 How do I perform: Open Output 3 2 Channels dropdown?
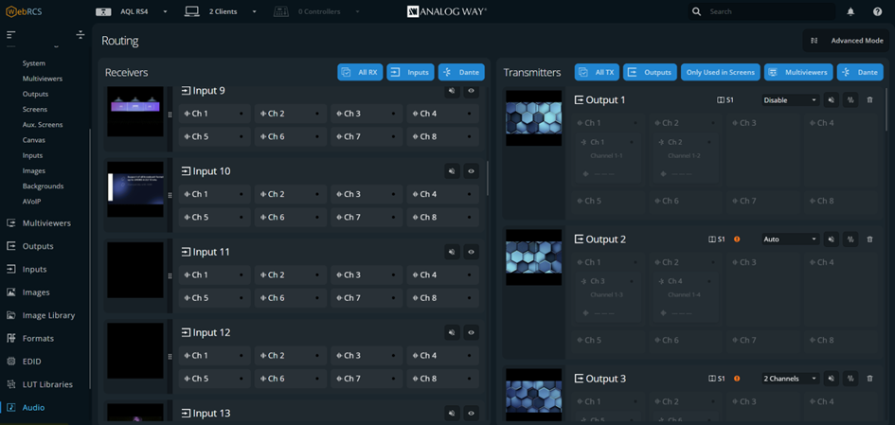(790, 379)
